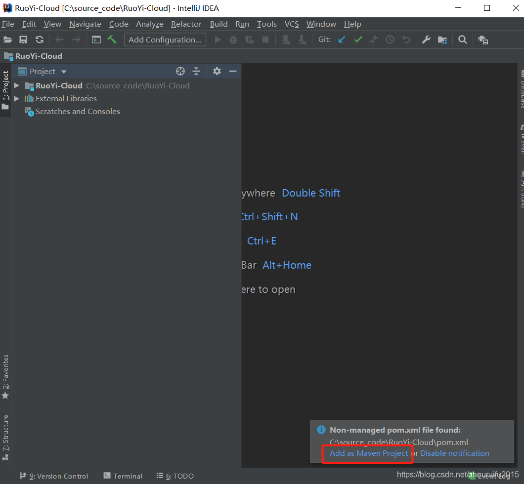Open the Build menu
This screenshot has height=484, width=524.
219,24
